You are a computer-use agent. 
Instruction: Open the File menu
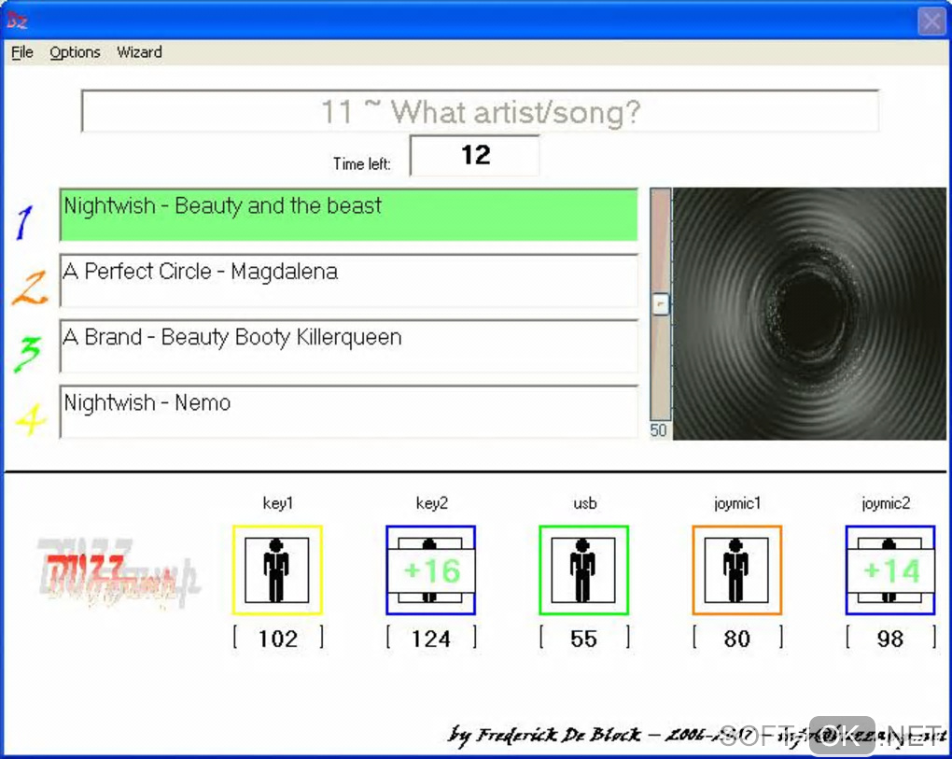pos(21,52)
